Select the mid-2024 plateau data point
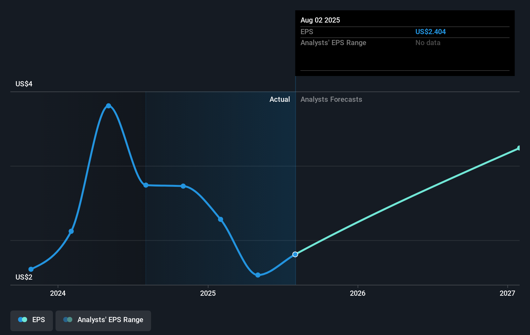Viewport: 530px width, 335px height. (x=146, y=185)
